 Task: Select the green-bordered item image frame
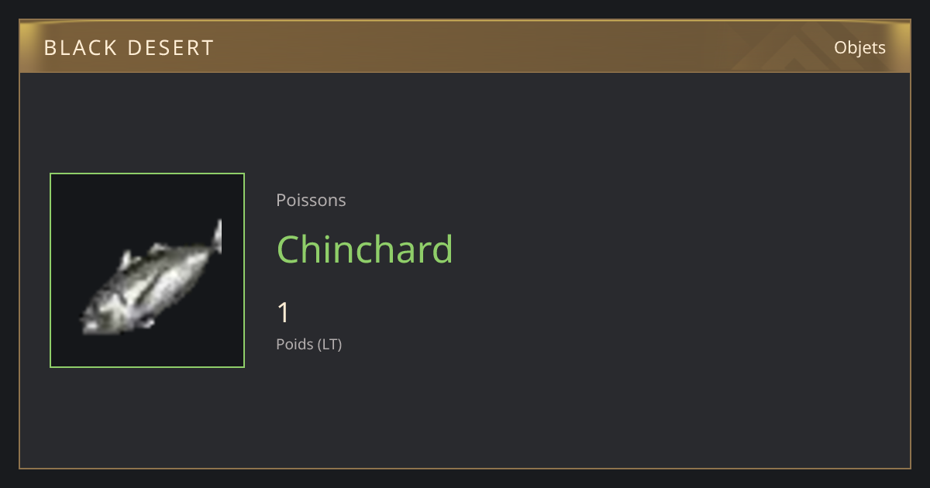(147, 270)
